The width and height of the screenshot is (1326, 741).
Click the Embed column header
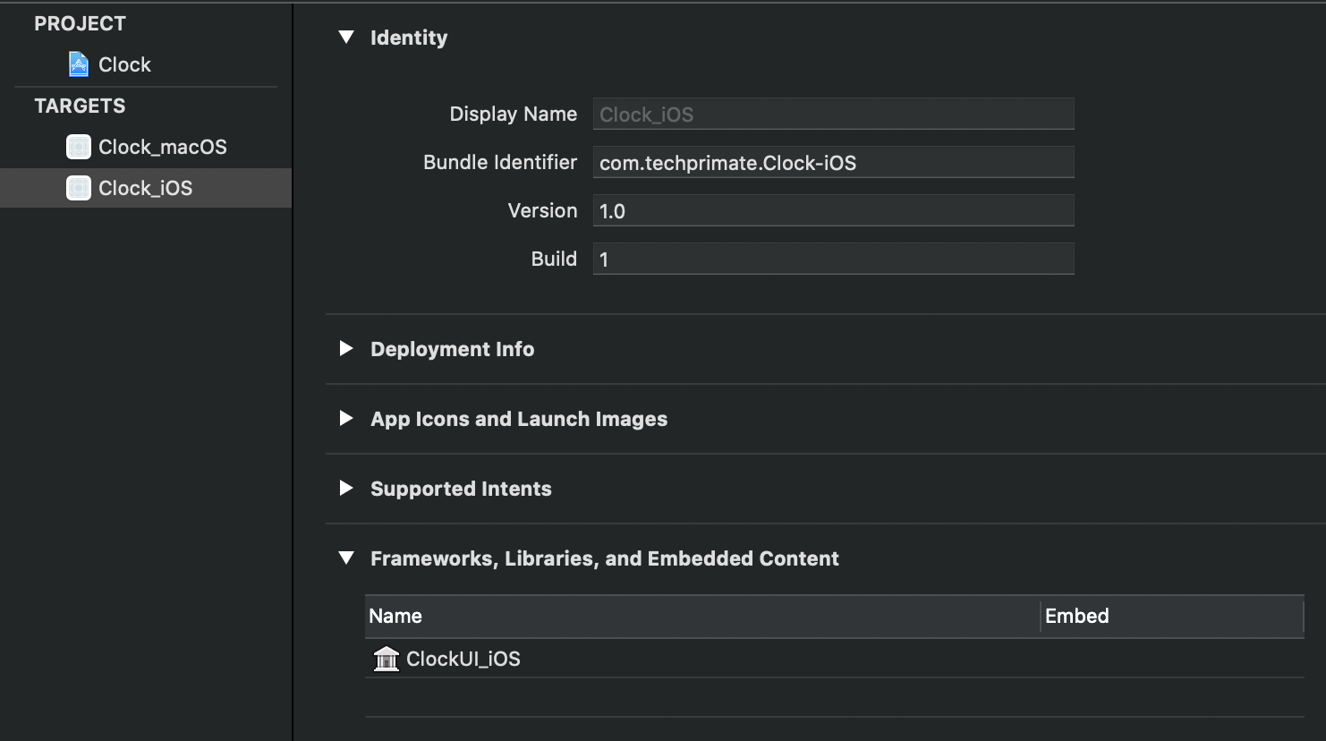1170,616
